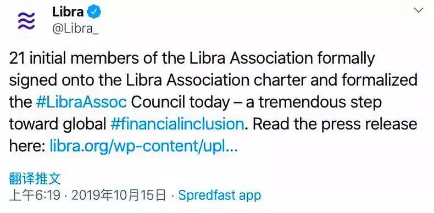Follow the libra.org/wp-content press release link
Screen dimensions: 434x213
(143, 146)
